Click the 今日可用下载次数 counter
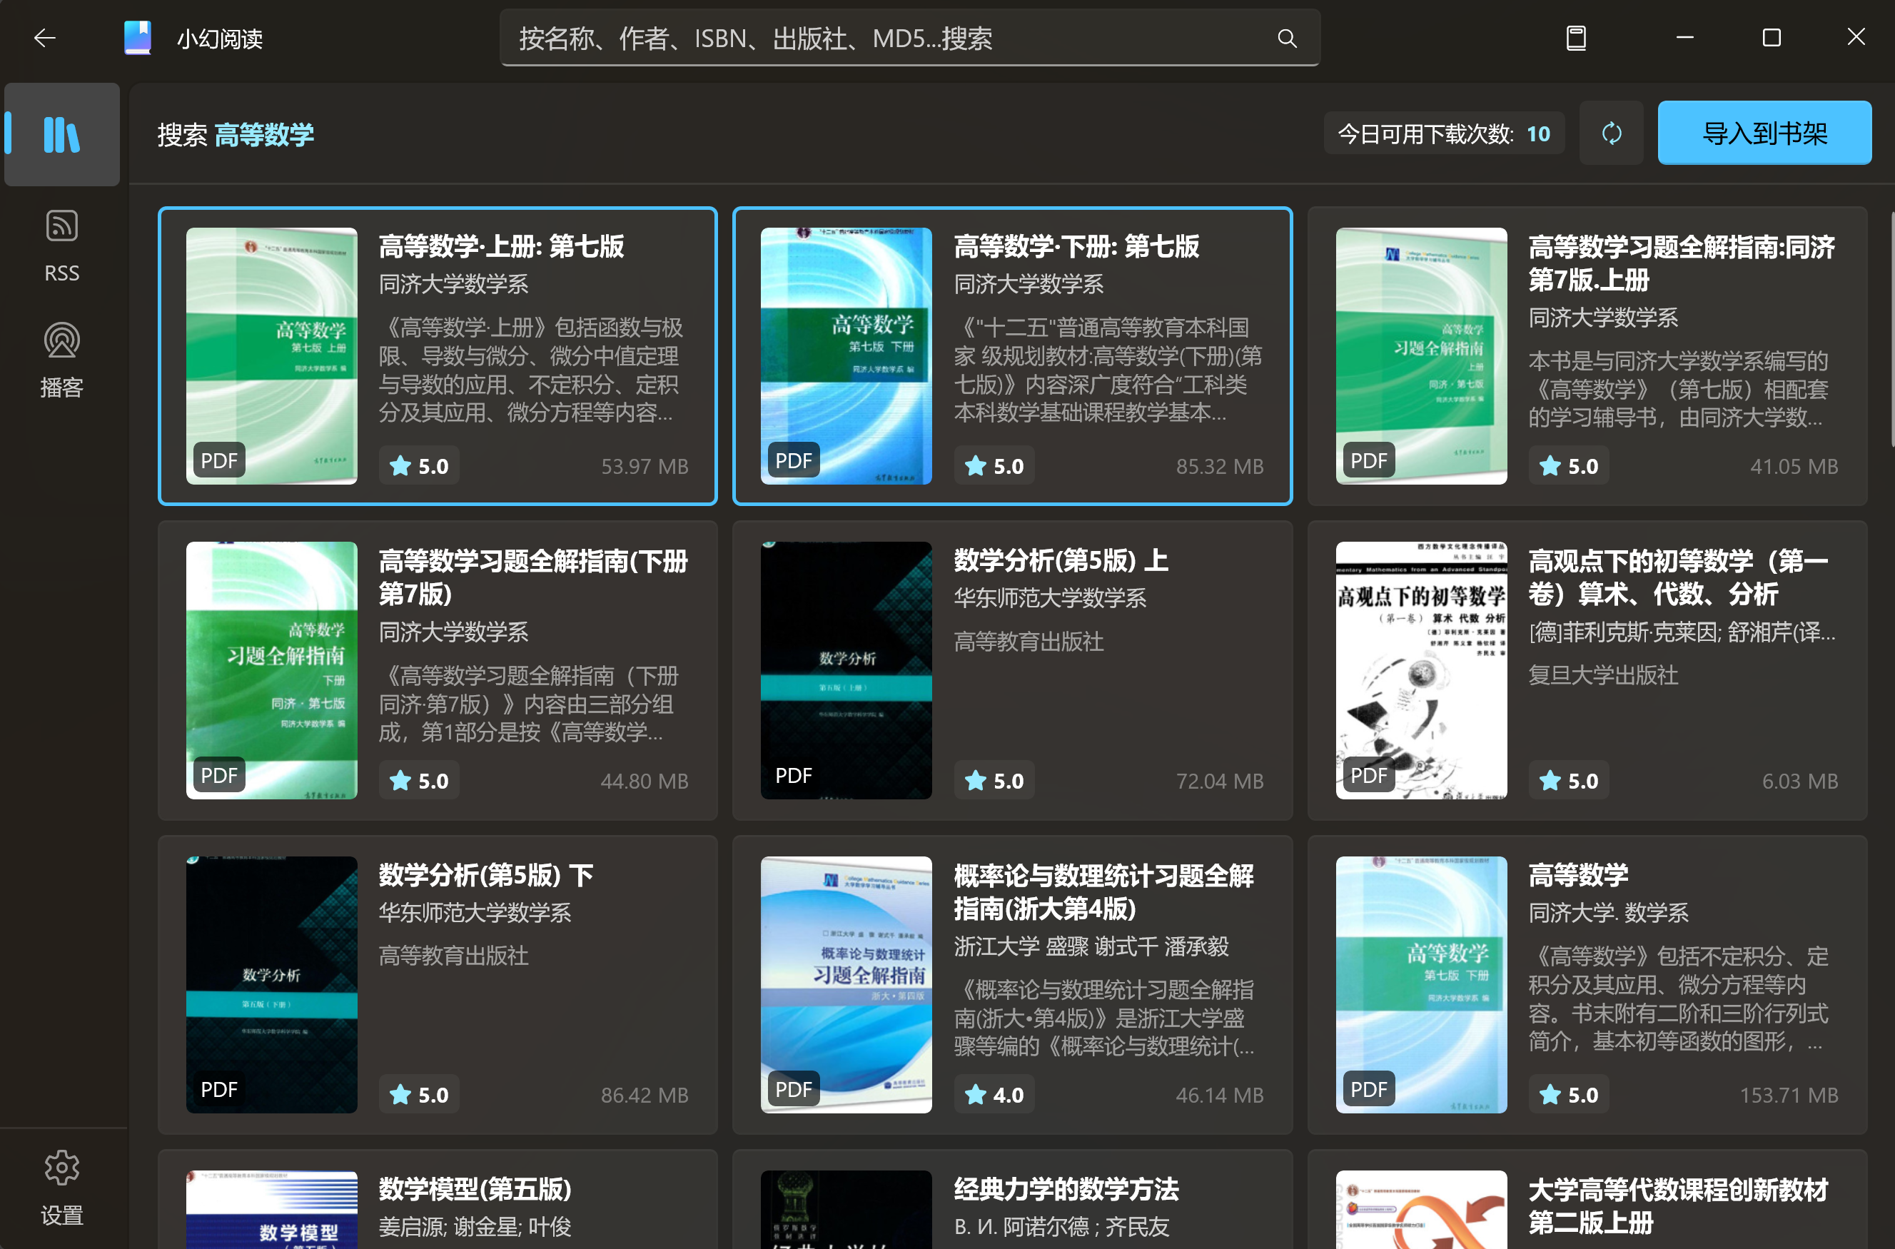Viewport: 1895px width, 1249px height. tap(1443, 133)
